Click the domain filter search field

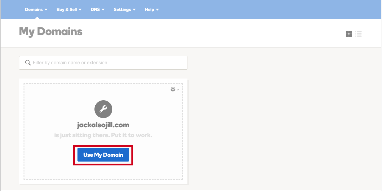(x=103, y=63)
